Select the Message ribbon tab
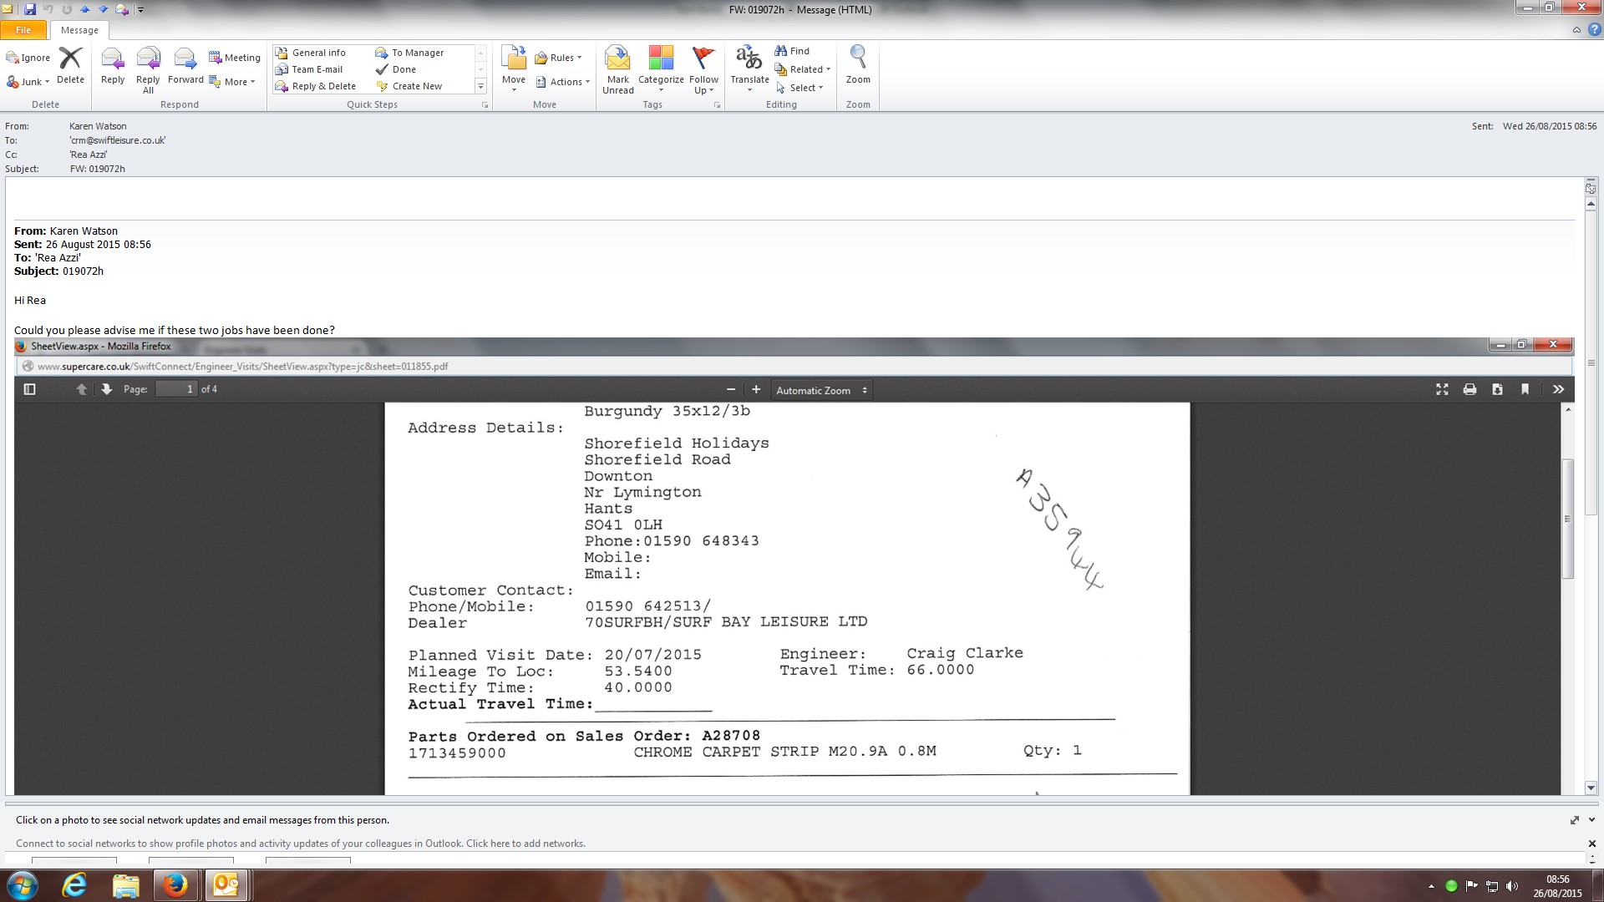Image resolution: width=1604 pixels, height=902 pixels. 79,30
